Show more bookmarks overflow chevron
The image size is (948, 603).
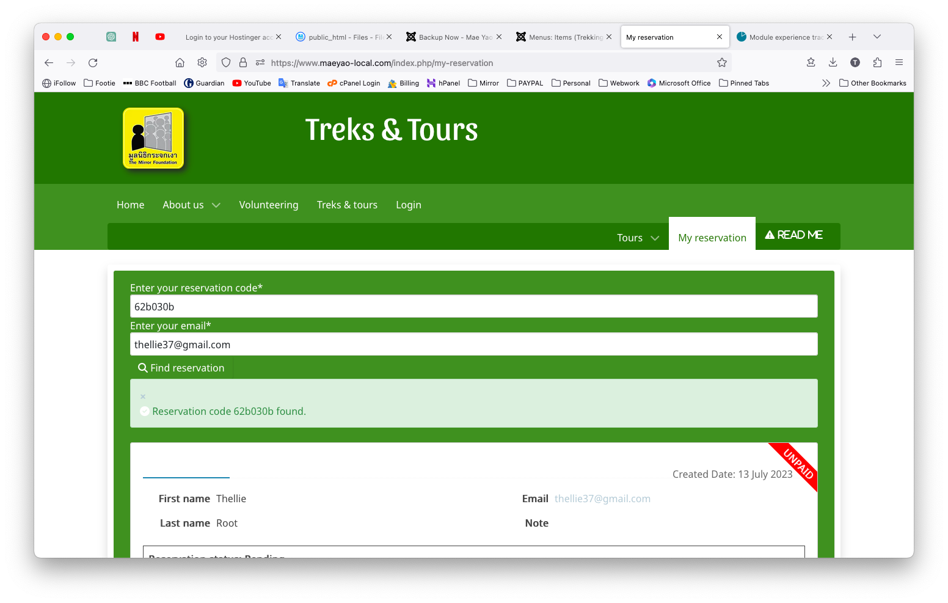(826, 83)
